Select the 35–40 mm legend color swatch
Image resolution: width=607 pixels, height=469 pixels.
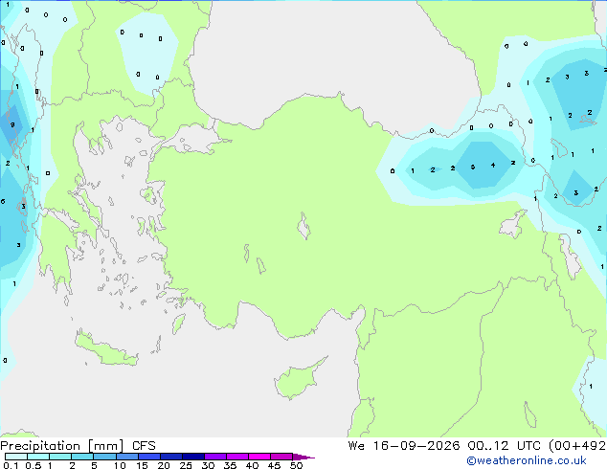click(237, 457)
